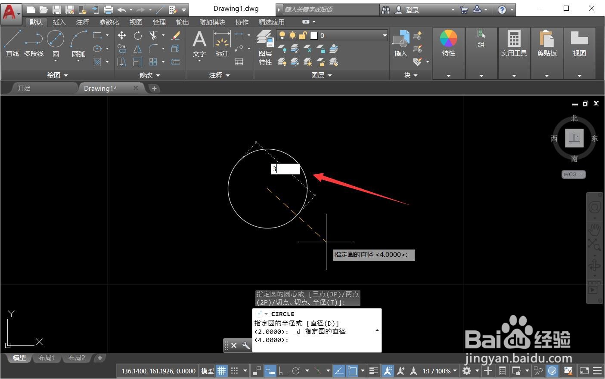Toggle object snap tracking in status bar
The image size is (605, 379).
[339, 371]
